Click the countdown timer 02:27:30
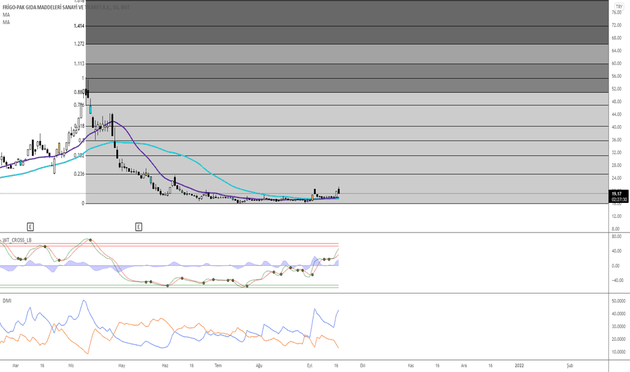The width and height of the screenshot is (630, 372). click(619, 200)
